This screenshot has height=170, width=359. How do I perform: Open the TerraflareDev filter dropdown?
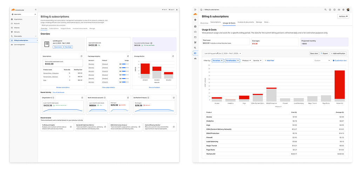(232, 61)
